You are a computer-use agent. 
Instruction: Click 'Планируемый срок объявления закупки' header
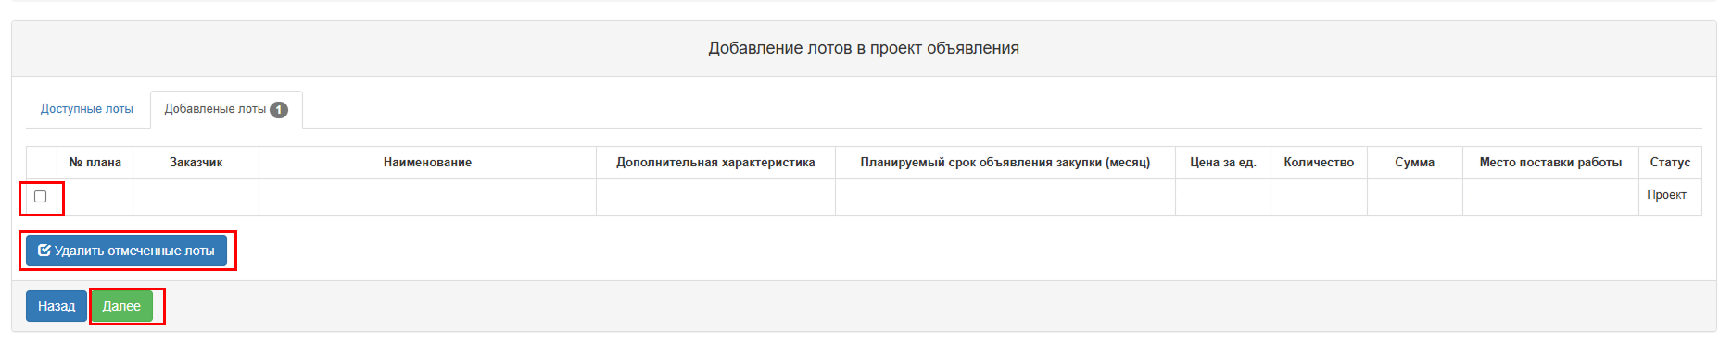(x=1005, y=163)
